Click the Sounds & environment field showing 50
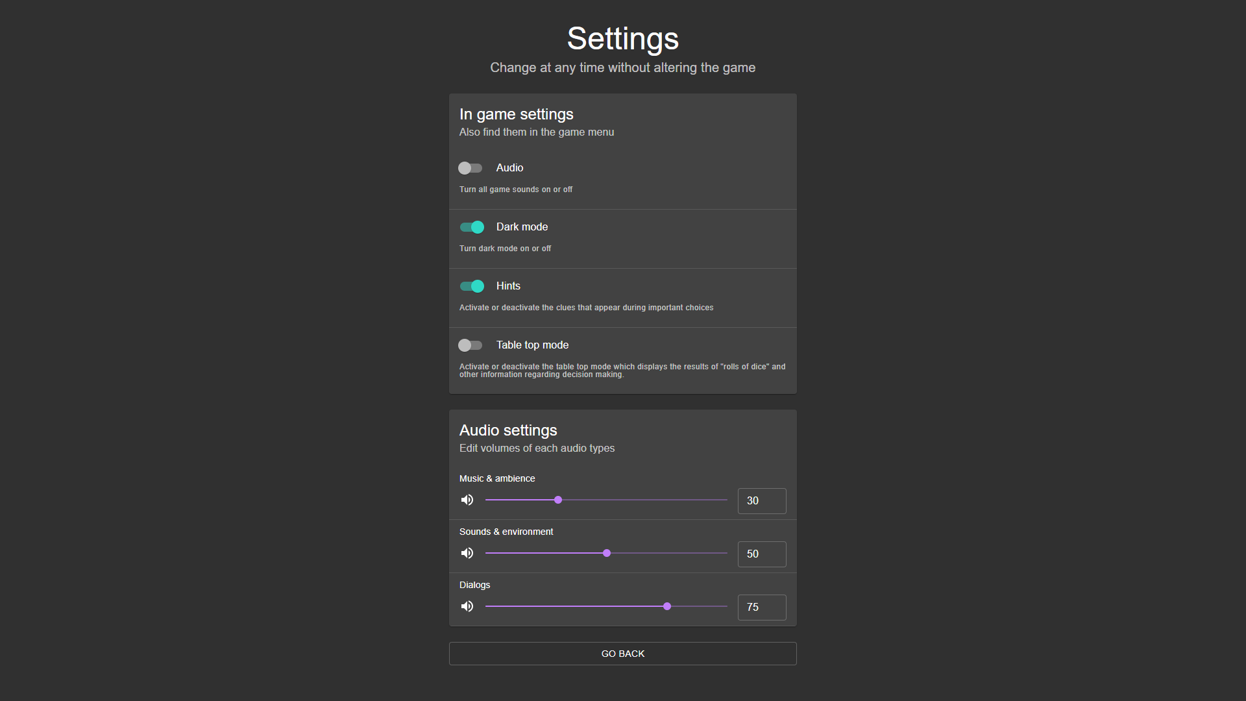 pos(762,554)
